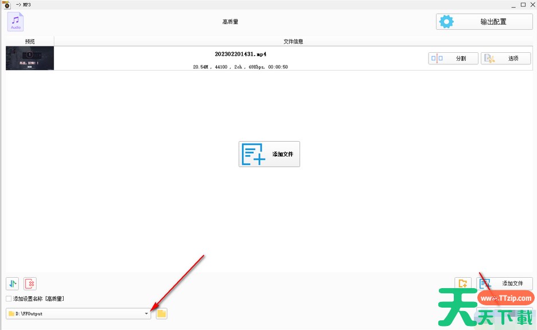
Task: Close the MP3 conversion window
Action: tap(531, 5)
